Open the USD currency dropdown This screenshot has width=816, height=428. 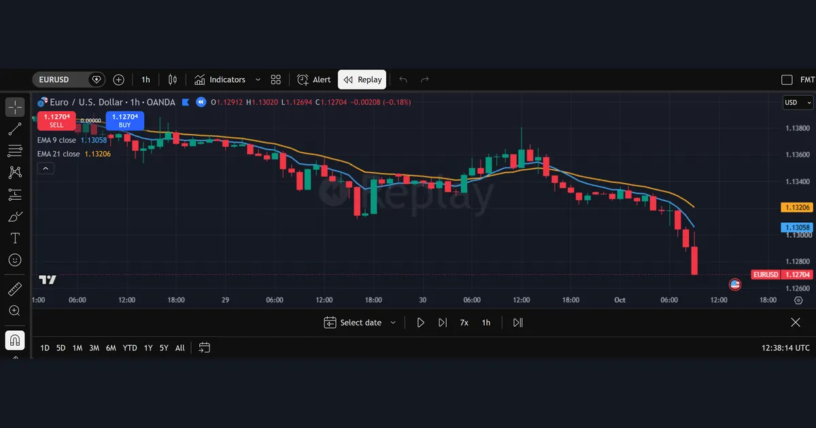point(798,103)
